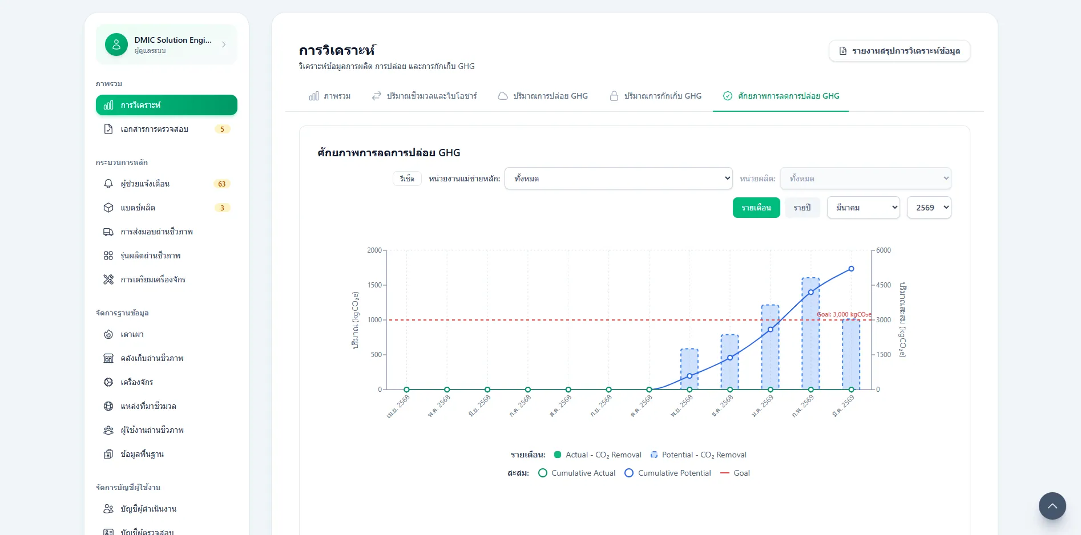Click the ก.พ. 2569 potential bar in chart
1081x535 pixels.
coord(810,334)
